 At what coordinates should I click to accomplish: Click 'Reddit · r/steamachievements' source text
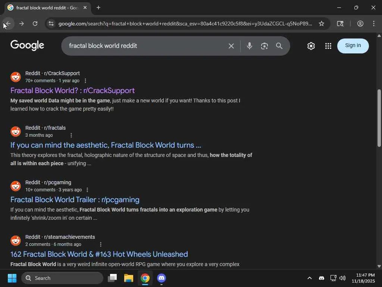pos(60,237)
